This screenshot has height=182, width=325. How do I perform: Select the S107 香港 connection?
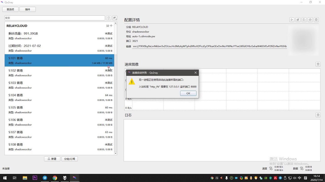59,134
